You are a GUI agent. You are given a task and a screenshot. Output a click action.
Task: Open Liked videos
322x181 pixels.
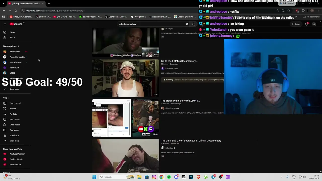click(x=15, y=125)
